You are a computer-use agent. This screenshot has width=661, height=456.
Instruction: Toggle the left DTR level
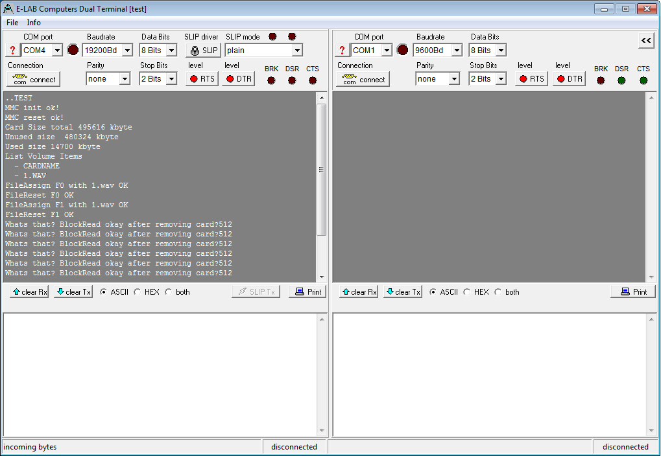(x=239, y=79)
